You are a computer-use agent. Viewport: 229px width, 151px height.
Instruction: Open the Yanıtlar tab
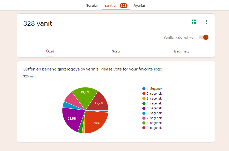[111, 5]
